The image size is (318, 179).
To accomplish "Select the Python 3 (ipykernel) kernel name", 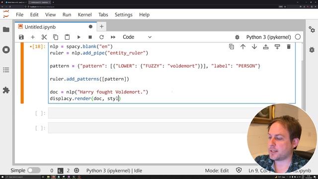I will (x=268, y=37).
